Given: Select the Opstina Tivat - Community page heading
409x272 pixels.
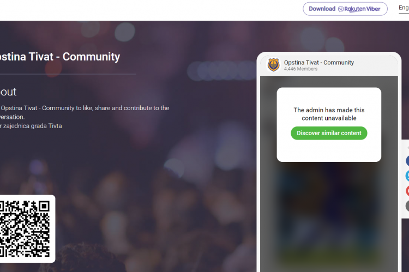Looking at the screenshot, I should coord(60,57).
